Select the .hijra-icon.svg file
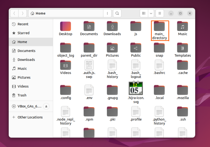 point(136,92)
